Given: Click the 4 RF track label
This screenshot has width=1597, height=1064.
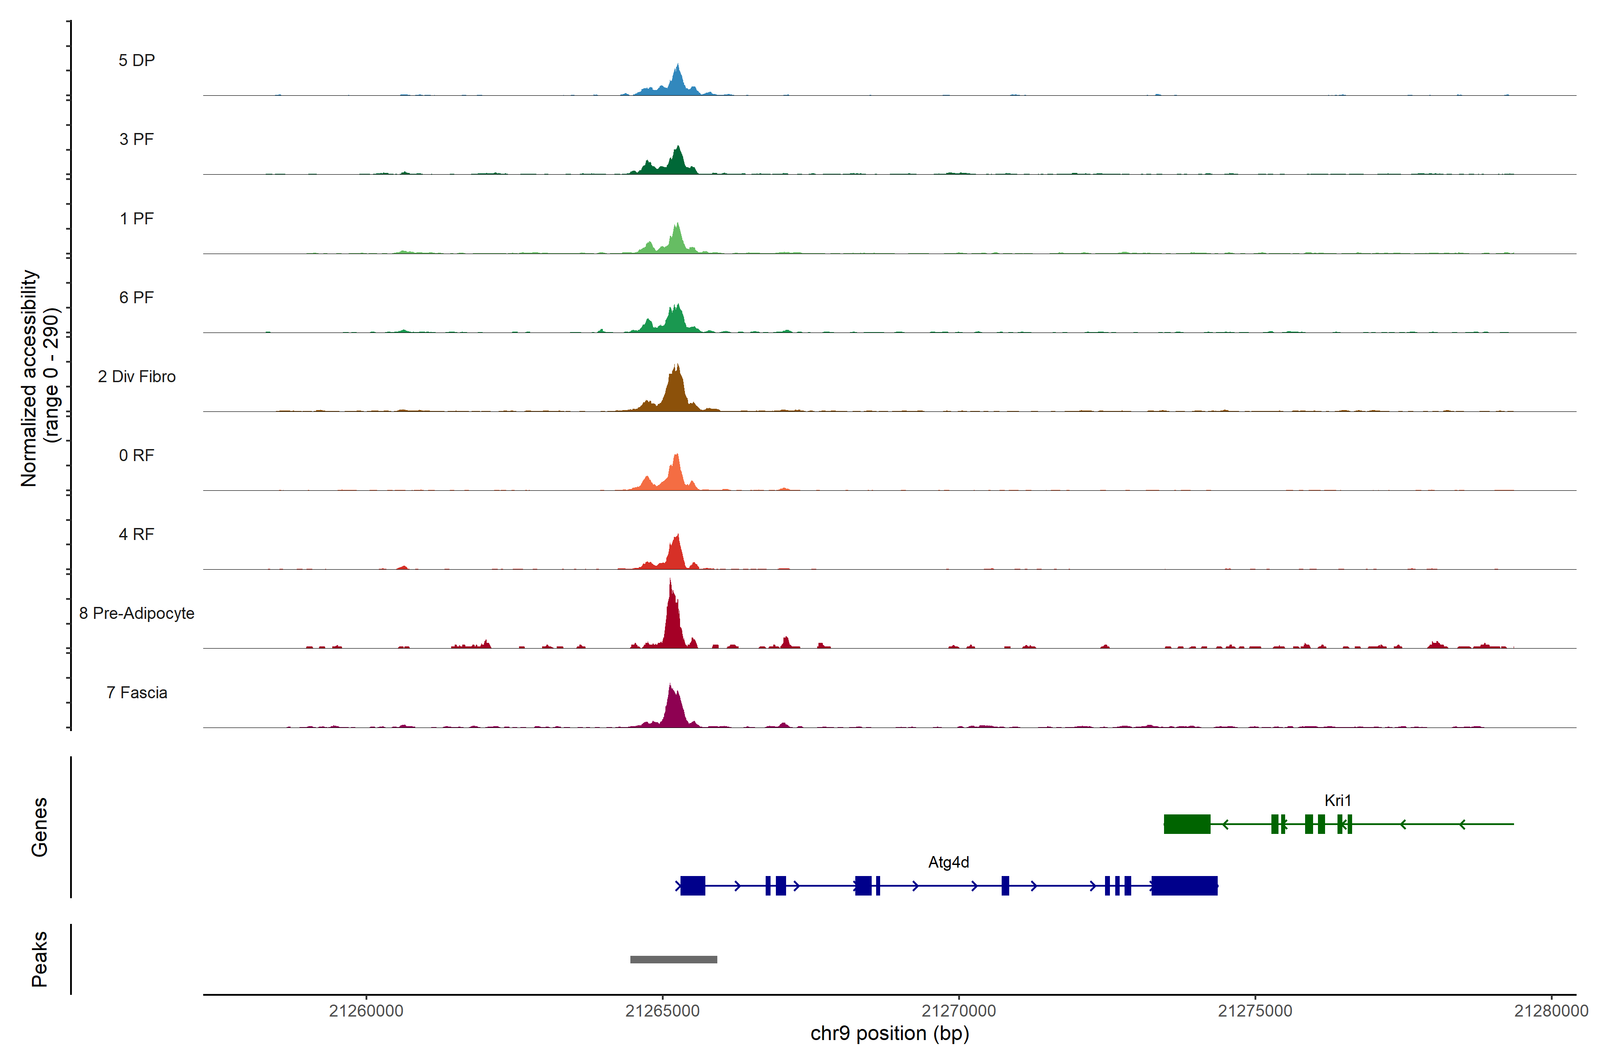Looking at the screenshot, I should [x=137, y=535].
